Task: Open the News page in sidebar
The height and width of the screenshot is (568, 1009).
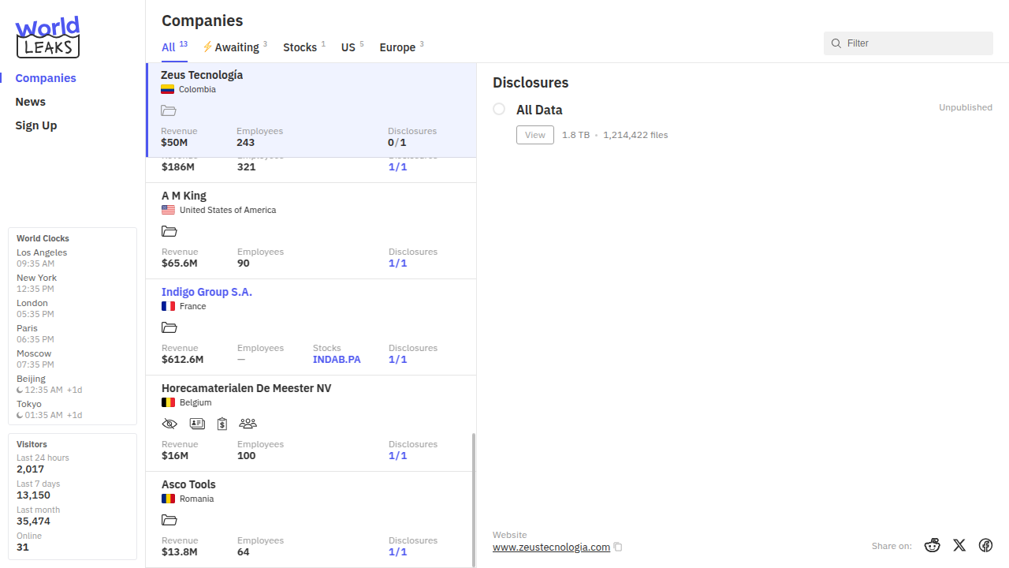Action: 31,102
